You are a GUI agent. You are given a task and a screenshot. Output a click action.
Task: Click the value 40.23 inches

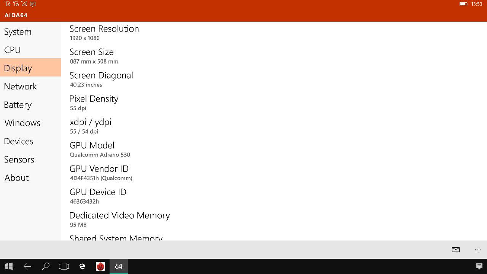coord(86,85)
